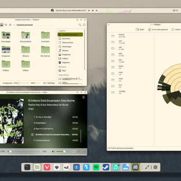Screen dimensions: 181x181
Task: Launch Vivaldi browser from dock
Action: [47, 167]
